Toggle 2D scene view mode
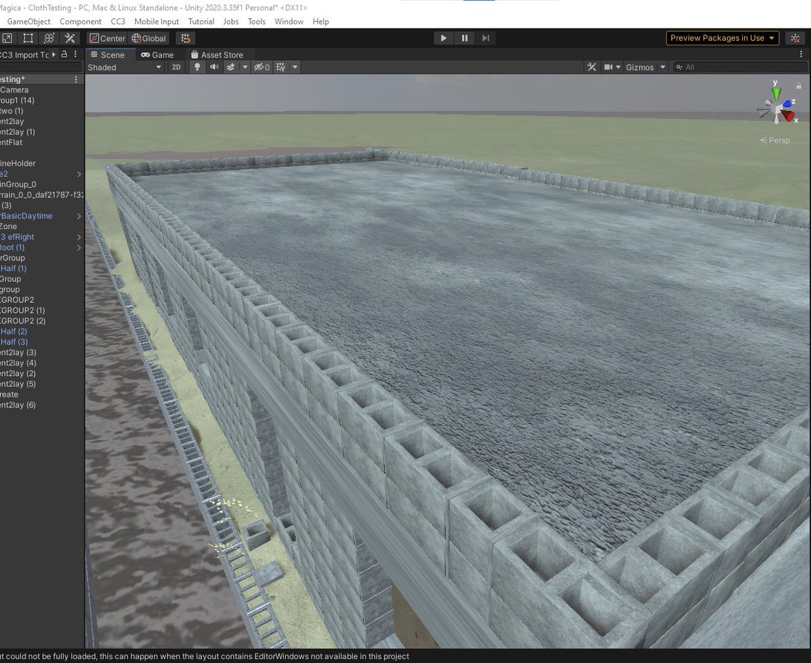811x663 pixels. (176, 67)
